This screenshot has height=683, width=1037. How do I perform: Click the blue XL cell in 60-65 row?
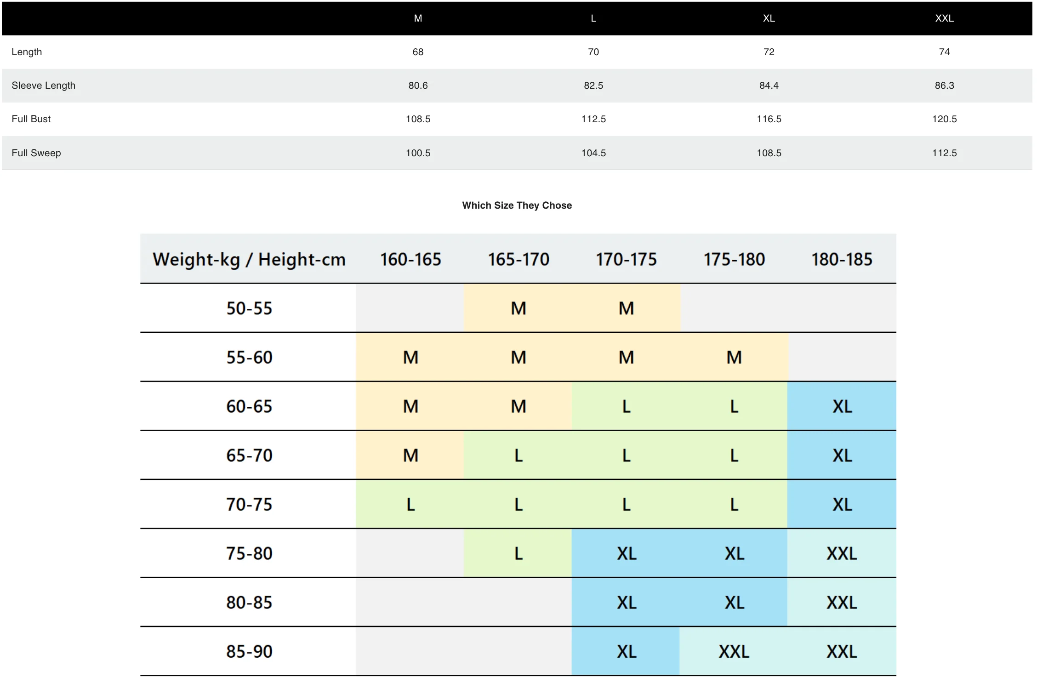coord(842,406)
